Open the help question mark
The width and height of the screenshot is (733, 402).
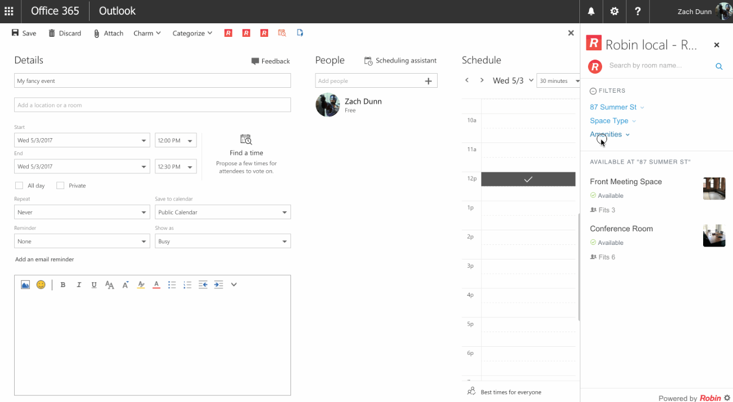[638, 11]
